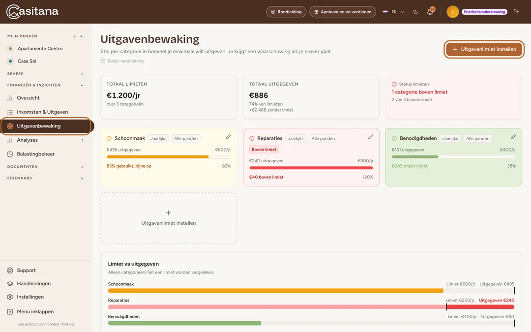Click the Jaarlijks tag on Schoonmaak
The image size is (531, 332).
[x=158, y=139]
